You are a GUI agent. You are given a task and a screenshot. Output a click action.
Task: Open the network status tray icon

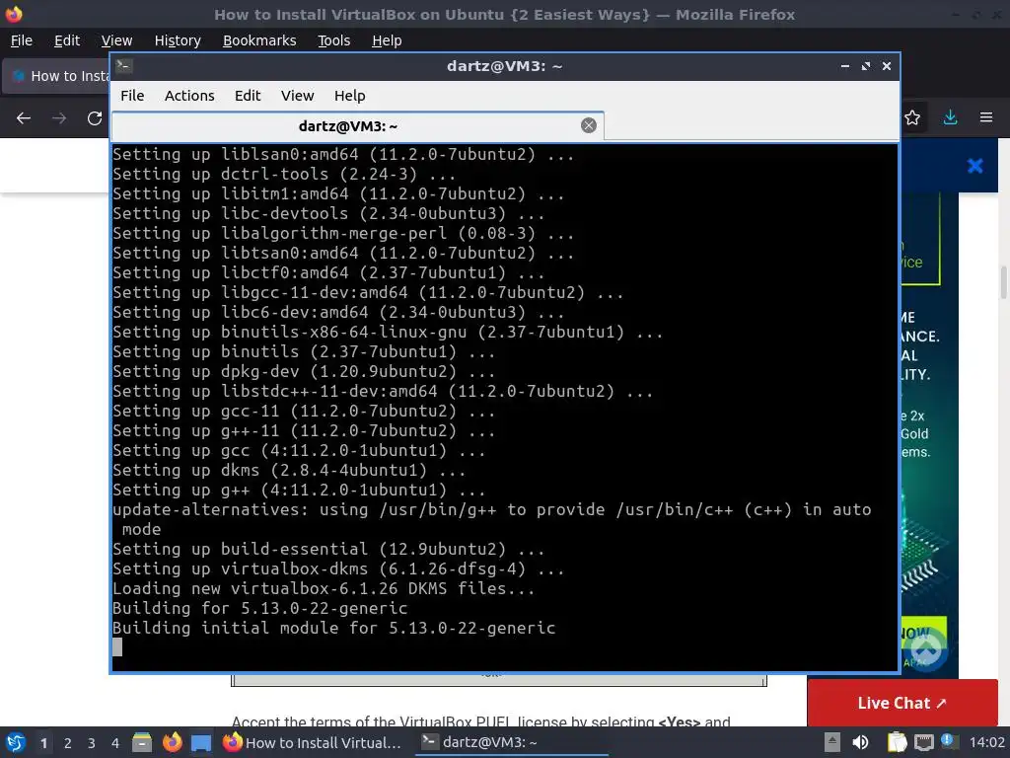click(923, 742)
